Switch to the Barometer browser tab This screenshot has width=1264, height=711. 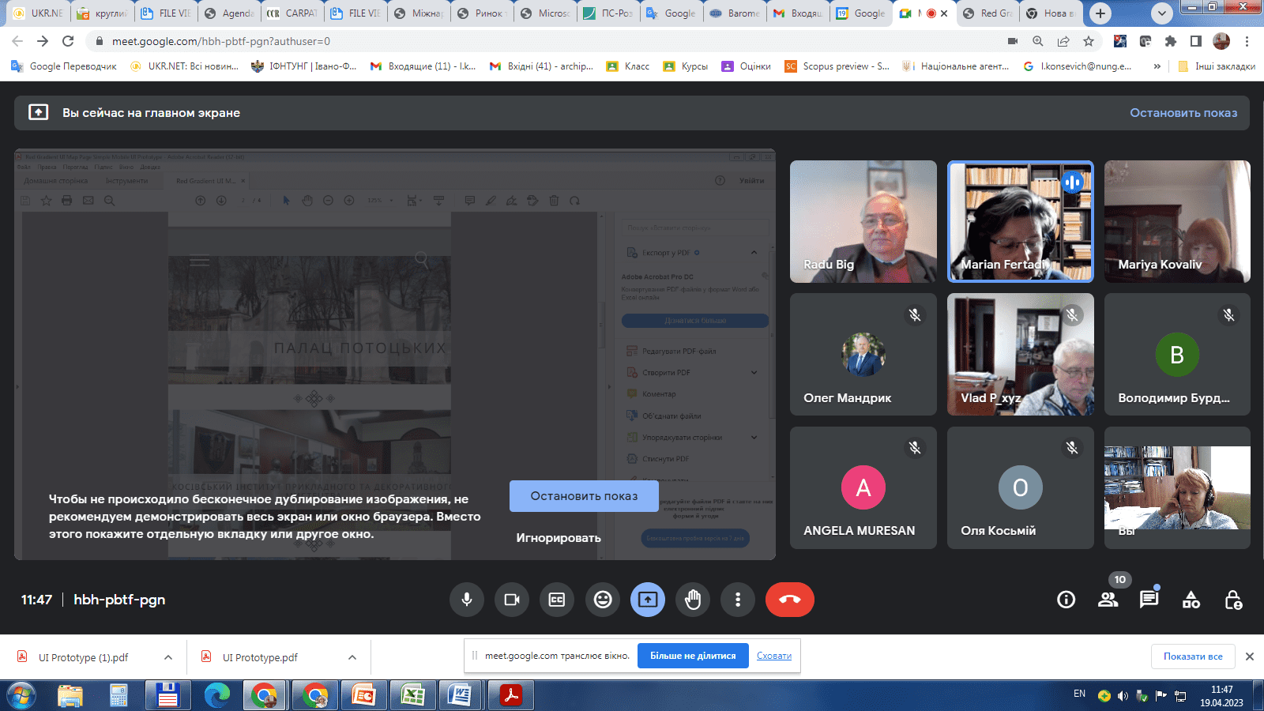pyautogui.click(x=735, y=13)
